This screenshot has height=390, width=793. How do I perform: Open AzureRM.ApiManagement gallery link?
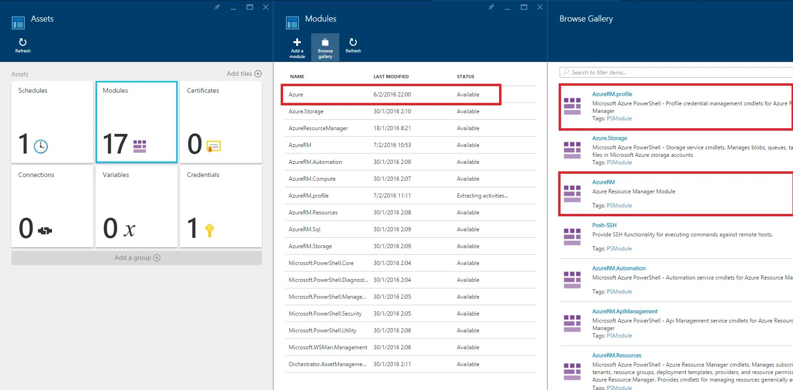(625, 311)
